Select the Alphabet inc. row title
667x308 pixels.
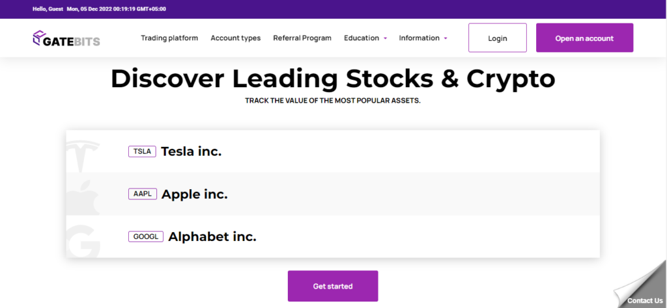[x=212, y=237]
